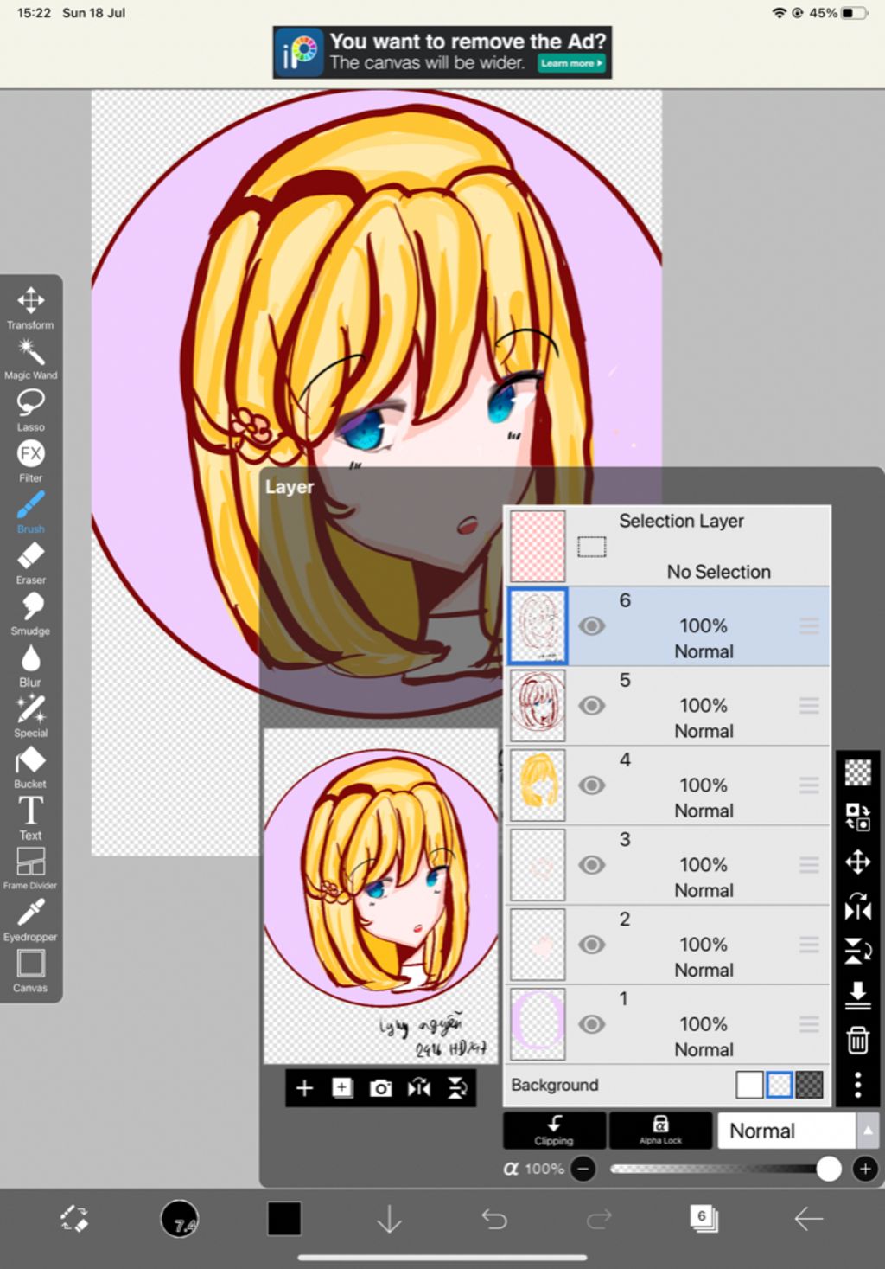
Task: Open the black color swatch
Action: 284,1219
